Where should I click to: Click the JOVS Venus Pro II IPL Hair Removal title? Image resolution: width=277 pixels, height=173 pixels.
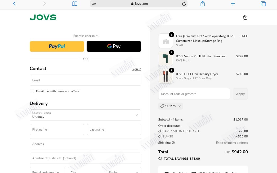click(201, 56)
